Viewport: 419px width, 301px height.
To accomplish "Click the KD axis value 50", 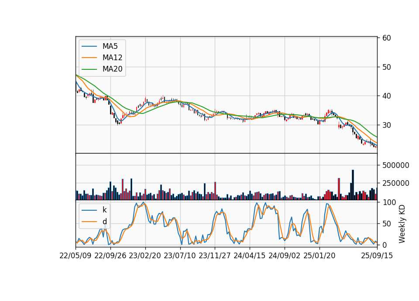I will point(387,224).
